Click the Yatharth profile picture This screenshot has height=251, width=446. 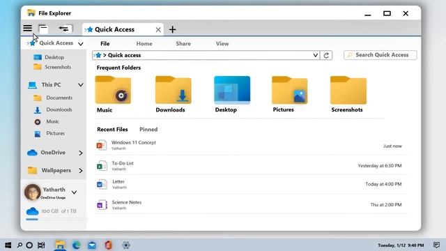click(32, 192)
